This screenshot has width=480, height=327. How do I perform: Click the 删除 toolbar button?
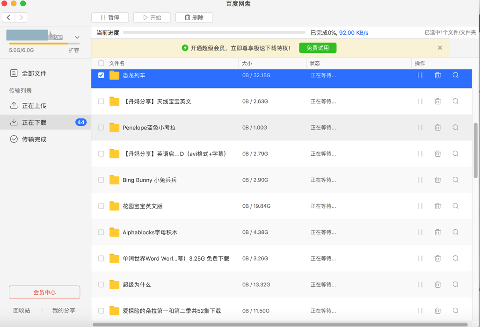click(x=194, y=17)
